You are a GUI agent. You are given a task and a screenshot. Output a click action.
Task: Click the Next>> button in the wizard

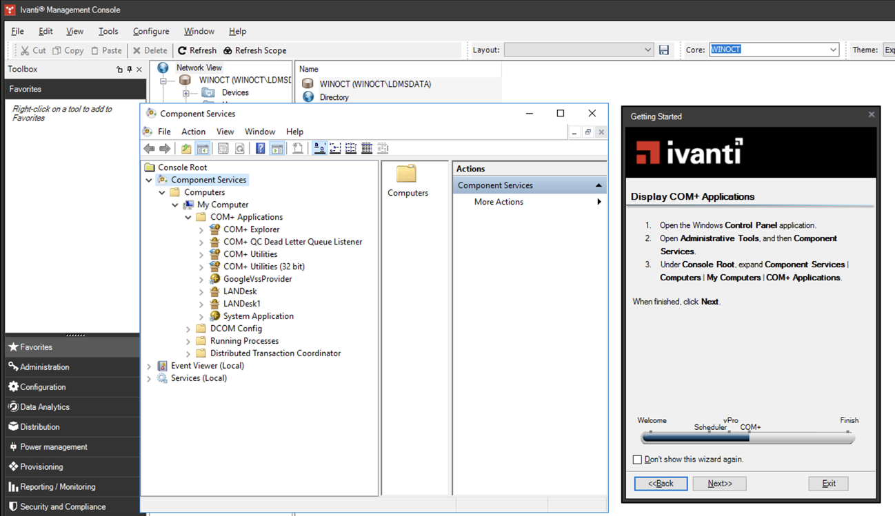[x=719, y=484]
